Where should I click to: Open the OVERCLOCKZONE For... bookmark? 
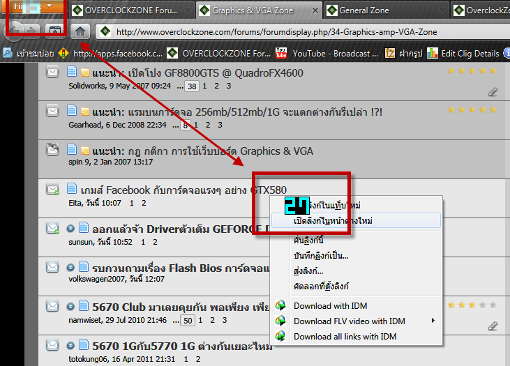click(218, 53)
